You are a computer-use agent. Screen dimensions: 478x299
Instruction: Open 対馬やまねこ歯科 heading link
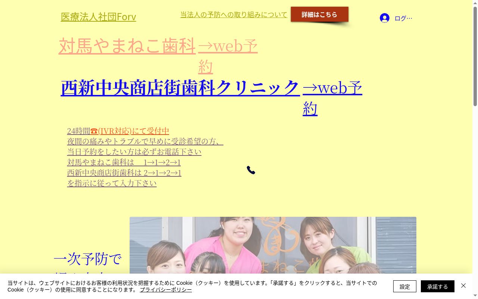coord(127,46)
